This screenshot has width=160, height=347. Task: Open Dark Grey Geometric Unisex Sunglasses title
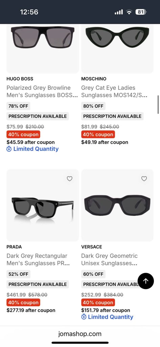109,259
